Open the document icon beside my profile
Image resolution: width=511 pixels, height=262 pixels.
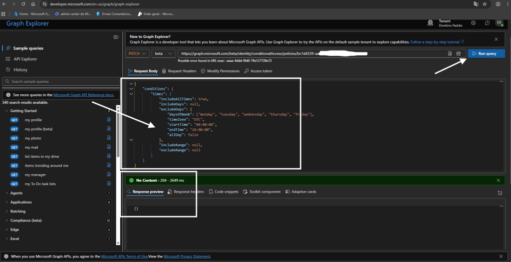pyautogui.click(x=109, y=120)
